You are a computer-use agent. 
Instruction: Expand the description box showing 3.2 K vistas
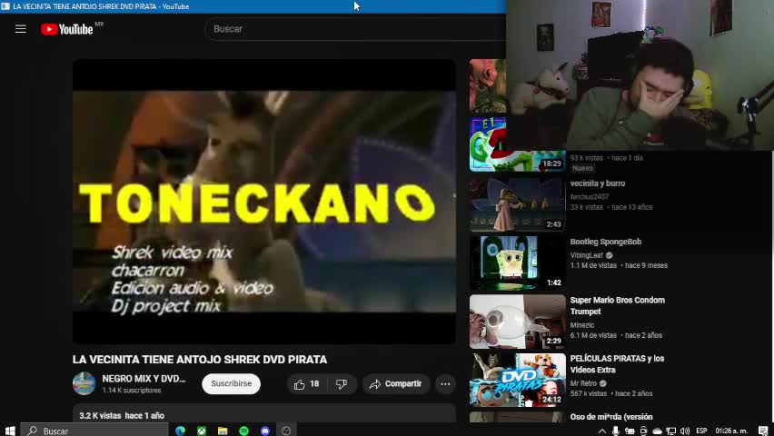[264, 414]
